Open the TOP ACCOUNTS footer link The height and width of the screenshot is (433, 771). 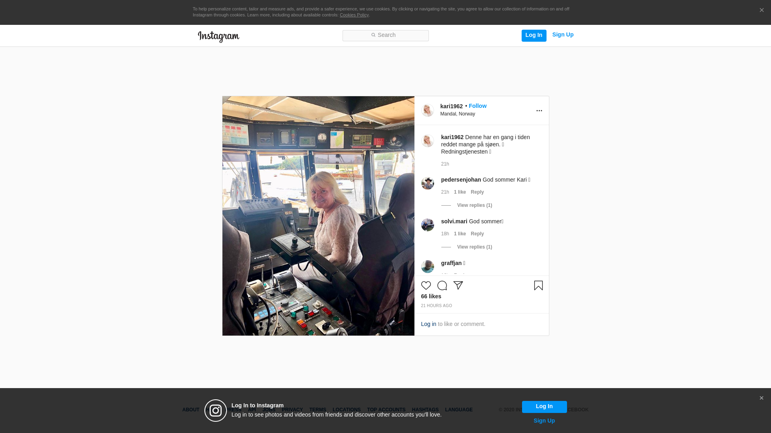pos(386,410)
